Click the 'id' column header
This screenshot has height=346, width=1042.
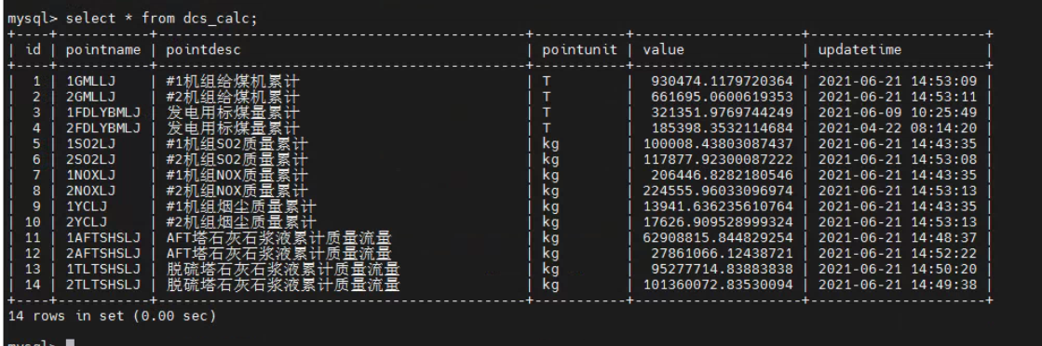coord(33,50)
